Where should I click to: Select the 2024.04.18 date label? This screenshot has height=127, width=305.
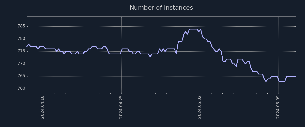coord(43,107)
